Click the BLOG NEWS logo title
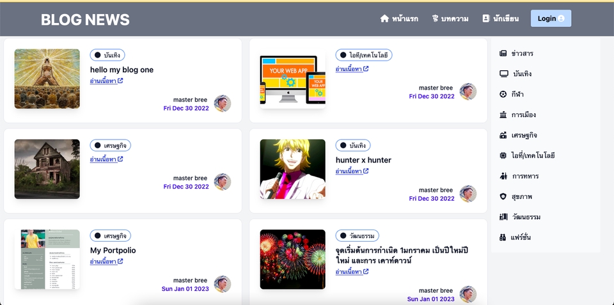614x305 pixels. (x=85, y=20)
